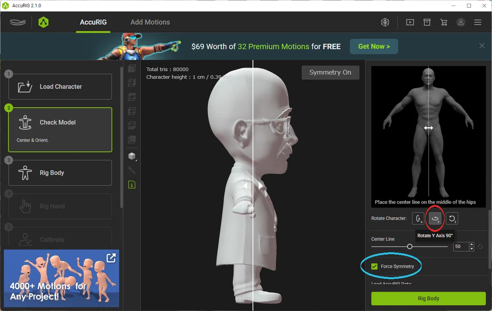Switch to the AccuRIG tab
Image resolution: width=492 pixels, height=311 pixels.
93,22
